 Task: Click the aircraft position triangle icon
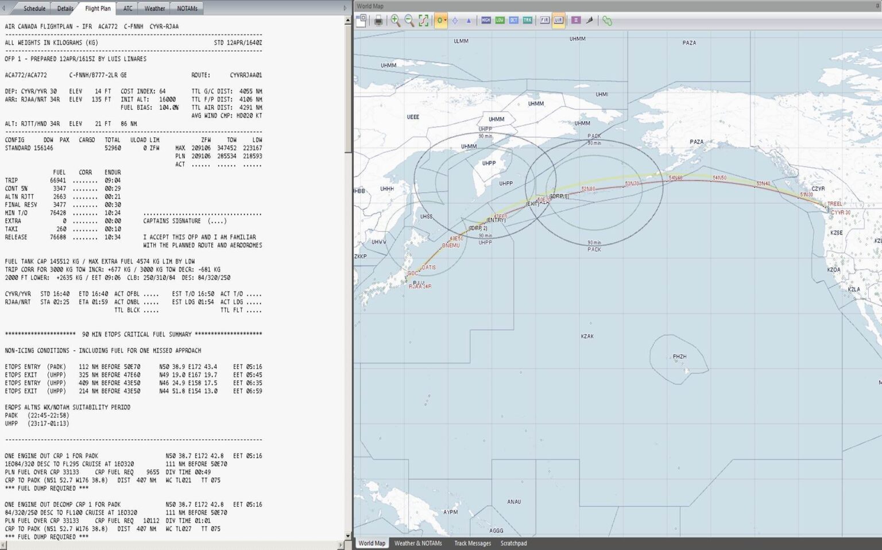[469, 21]
